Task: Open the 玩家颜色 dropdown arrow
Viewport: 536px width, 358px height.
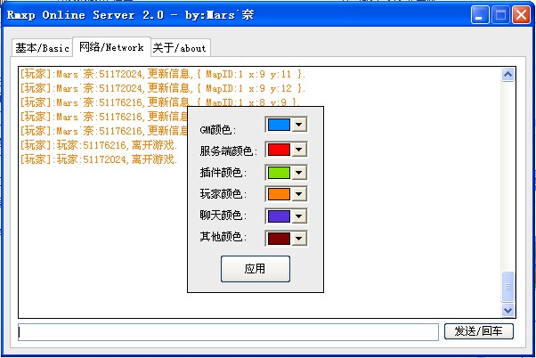Action: tap(299, 194)
